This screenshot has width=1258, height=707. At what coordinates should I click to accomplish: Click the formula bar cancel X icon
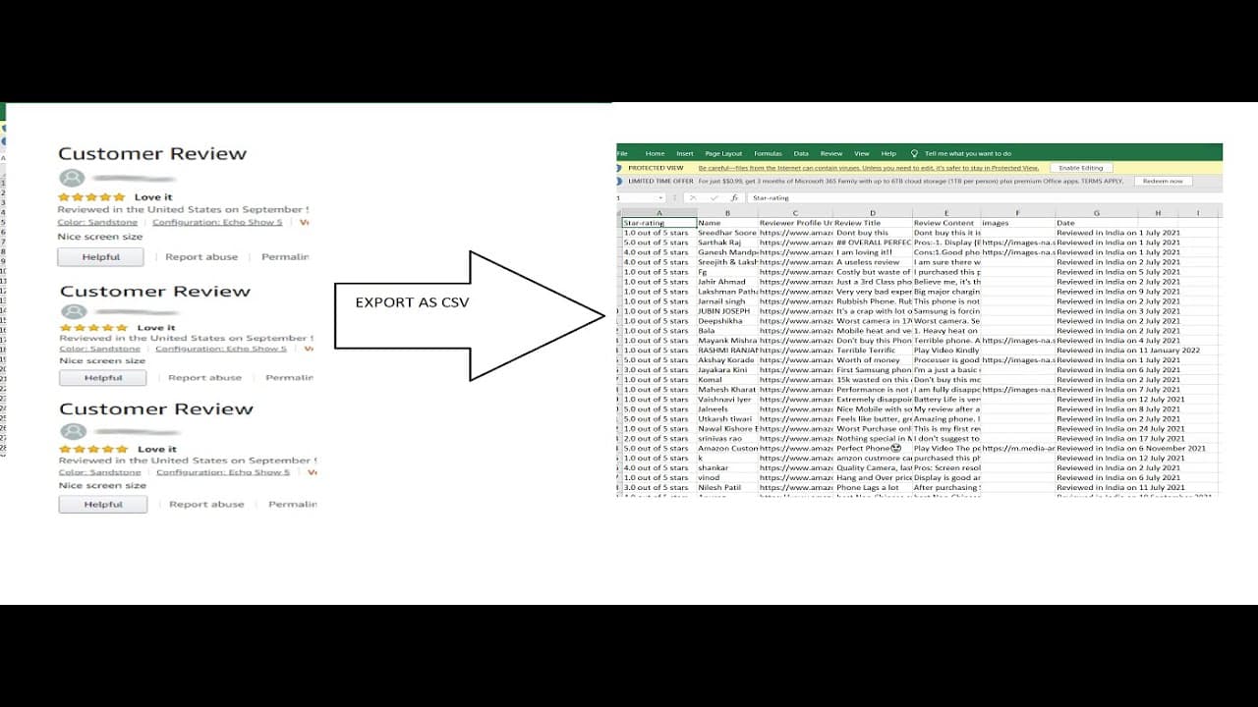tap(693, 197)
